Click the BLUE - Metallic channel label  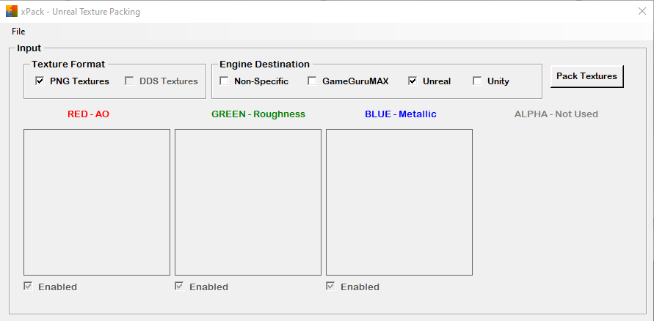pos(401,114)
